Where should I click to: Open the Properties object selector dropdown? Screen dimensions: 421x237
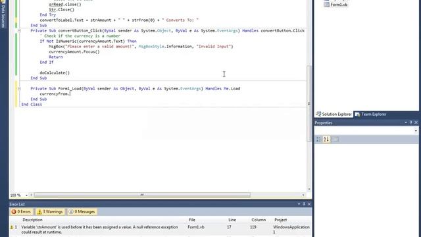click(416, 130)
